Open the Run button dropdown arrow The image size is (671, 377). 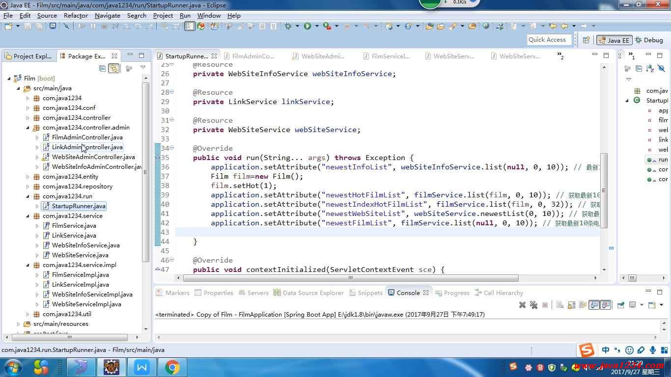(316, 26)
